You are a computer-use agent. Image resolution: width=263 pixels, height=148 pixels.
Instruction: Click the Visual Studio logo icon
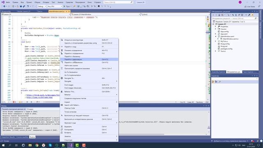tap(3, 2)
